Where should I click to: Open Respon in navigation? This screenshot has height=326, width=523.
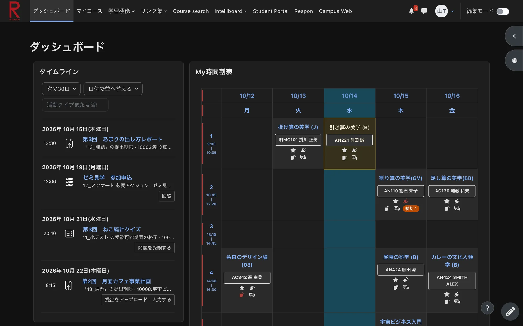tap(303, 11)
